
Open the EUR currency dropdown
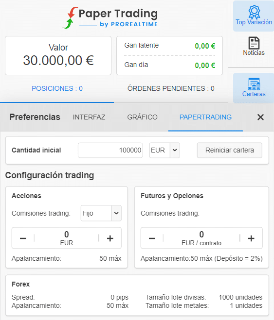164,150
